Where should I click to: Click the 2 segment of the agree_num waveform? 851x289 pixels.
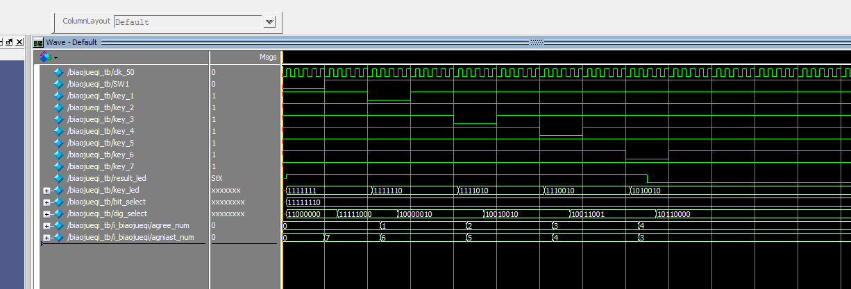[508, 226]
